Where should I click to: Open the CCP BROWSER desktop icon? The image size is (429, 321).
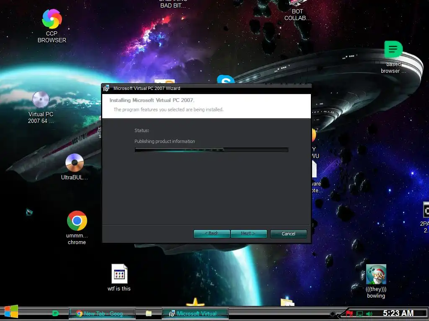coord(52,26)
